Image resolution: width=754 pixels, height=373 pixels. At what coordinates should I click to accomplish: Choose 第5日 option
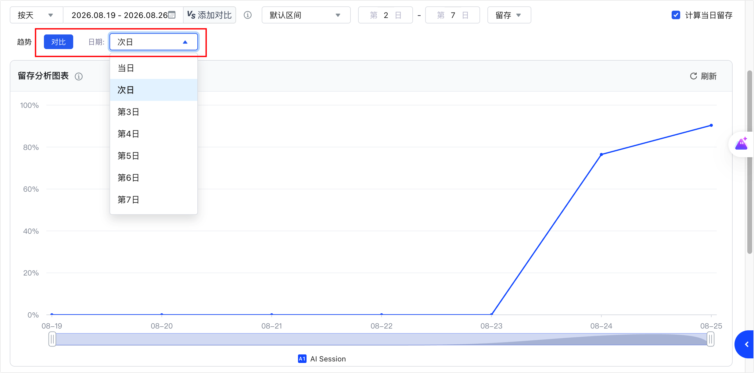tap(154, 156)
